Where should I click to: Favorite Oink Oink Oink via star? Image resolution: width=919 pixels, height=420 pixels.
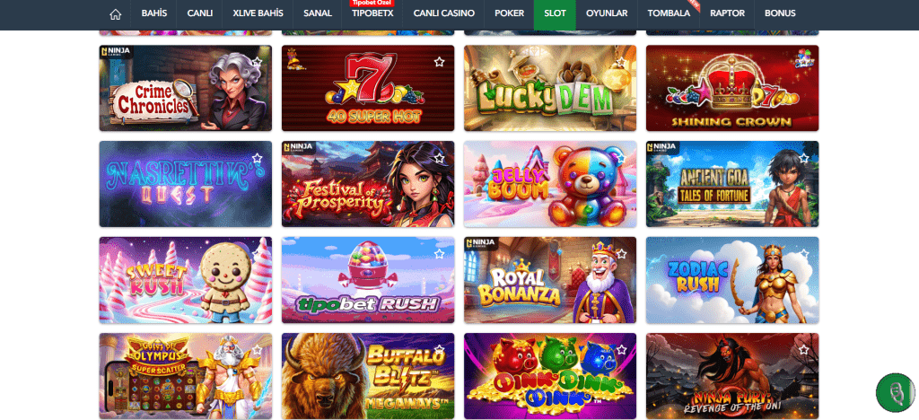621,350
